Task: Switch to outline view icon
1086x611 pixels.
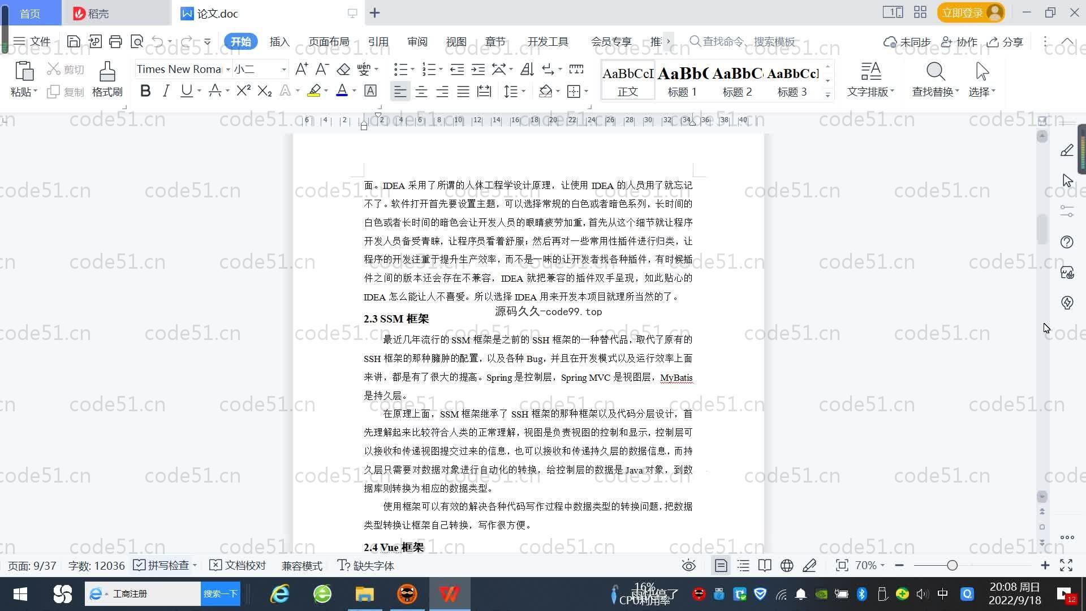Action: [x=743, y=566]
